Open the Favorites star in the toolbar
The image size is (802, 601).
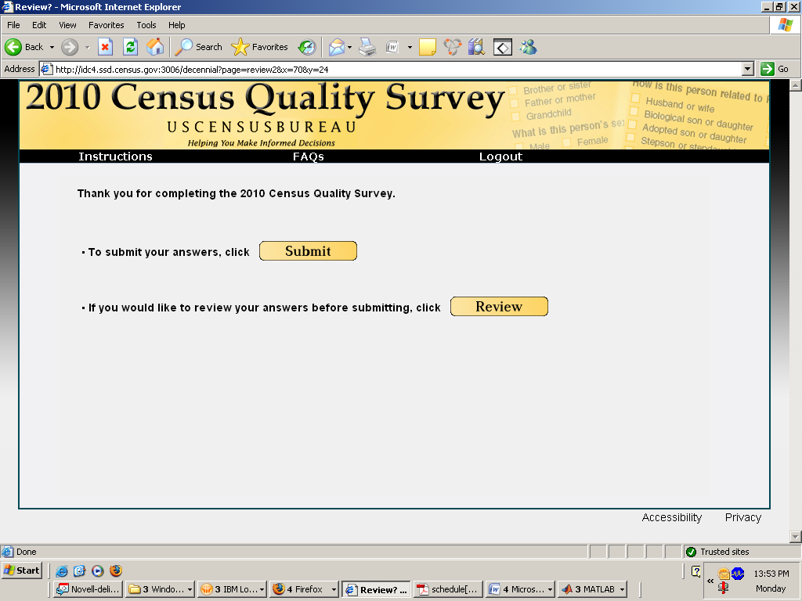[259, 47]
